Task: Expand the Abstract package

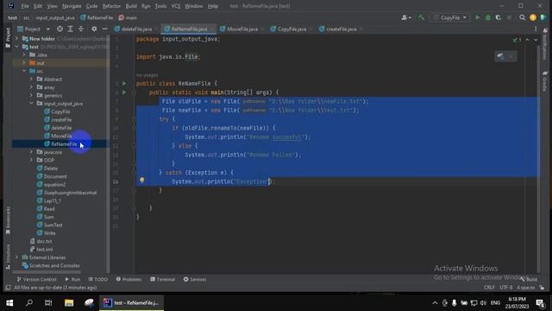Action: click(x=31, y=79)
